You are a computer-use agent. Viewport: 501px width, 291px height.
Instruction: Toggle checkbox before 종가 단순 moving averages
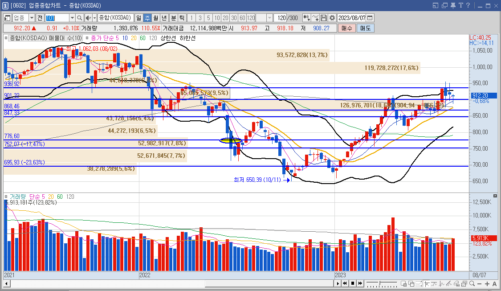tap(87, 38)
